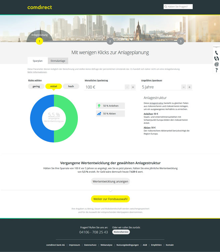The height and width of the screenshot is (252, 220).
Task: Click the Anlagestruktur heading text
Action: (x=155, y=98)
